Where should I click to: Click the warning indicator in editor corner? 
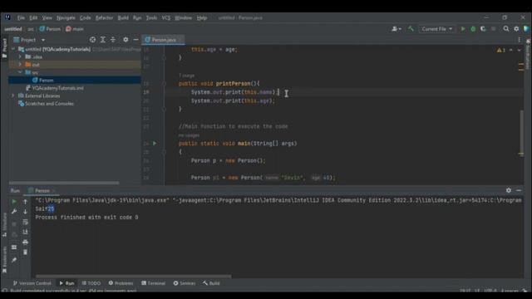click(500, 50)
